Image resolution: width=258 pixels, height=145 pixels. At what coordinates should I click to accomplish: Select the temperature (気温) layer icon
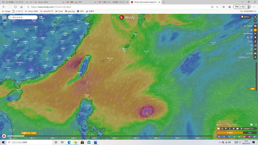coord(255,41)
